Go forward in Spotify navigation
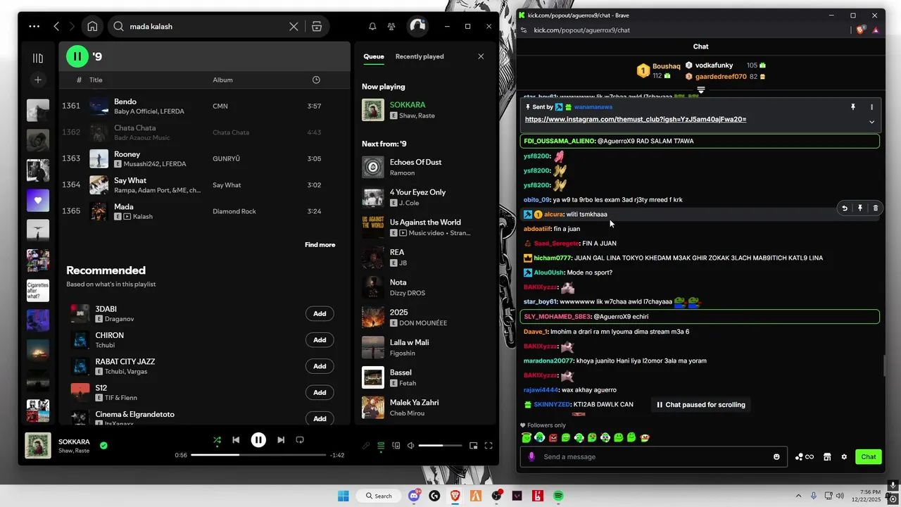901x507 pixels. click(x=72, y=26)
